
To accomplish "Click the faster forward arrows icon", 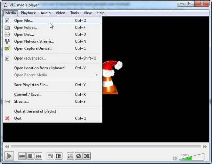I will pyautogui.click(x=205, y=147).
